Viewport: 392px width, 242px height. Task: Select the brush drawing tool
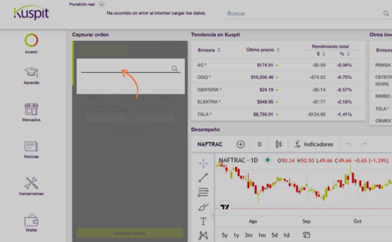click(x=203, y=207)
